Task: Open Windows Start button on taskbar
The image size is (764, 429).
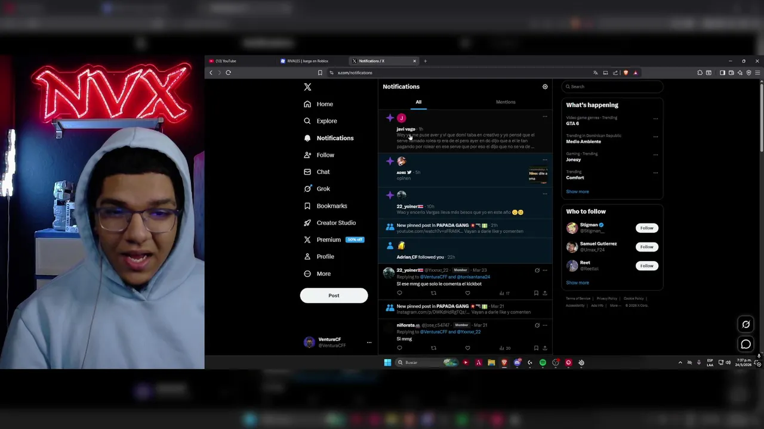Action: [x=387, y=362]
